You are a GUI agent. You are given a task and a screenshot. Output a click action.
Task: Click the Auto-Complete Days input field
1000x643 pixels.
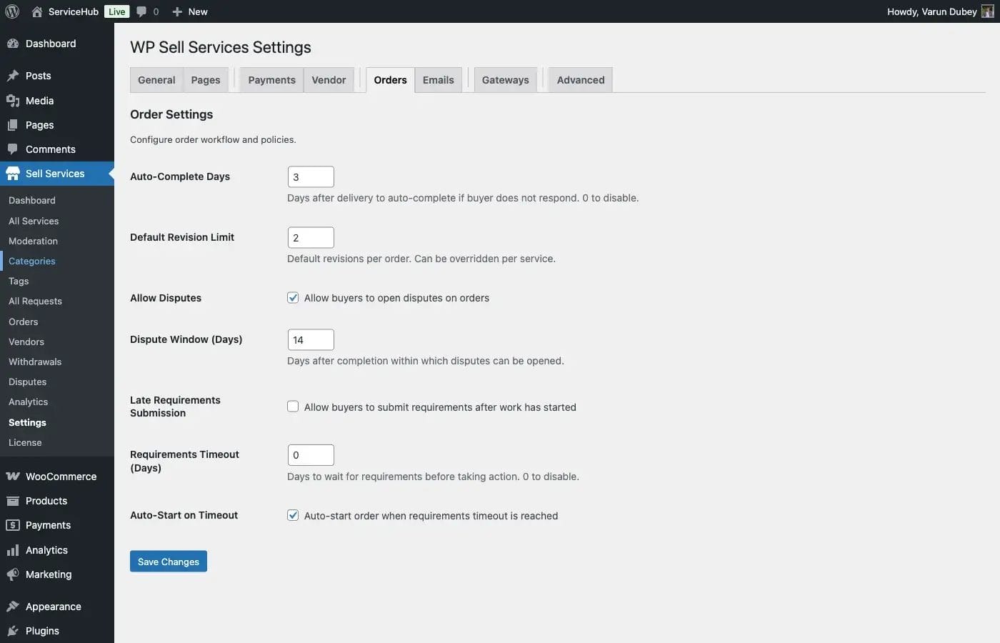(310, 176)
